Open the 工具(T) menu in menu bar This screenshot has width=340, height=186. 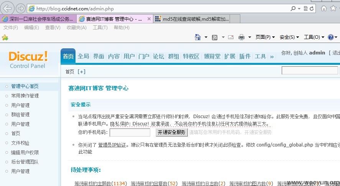coord(100,28)
